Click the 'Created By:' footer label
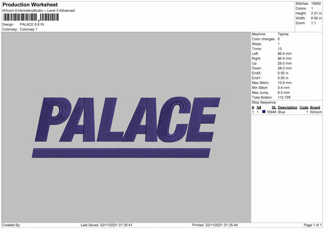 click(x=11, y=225)
